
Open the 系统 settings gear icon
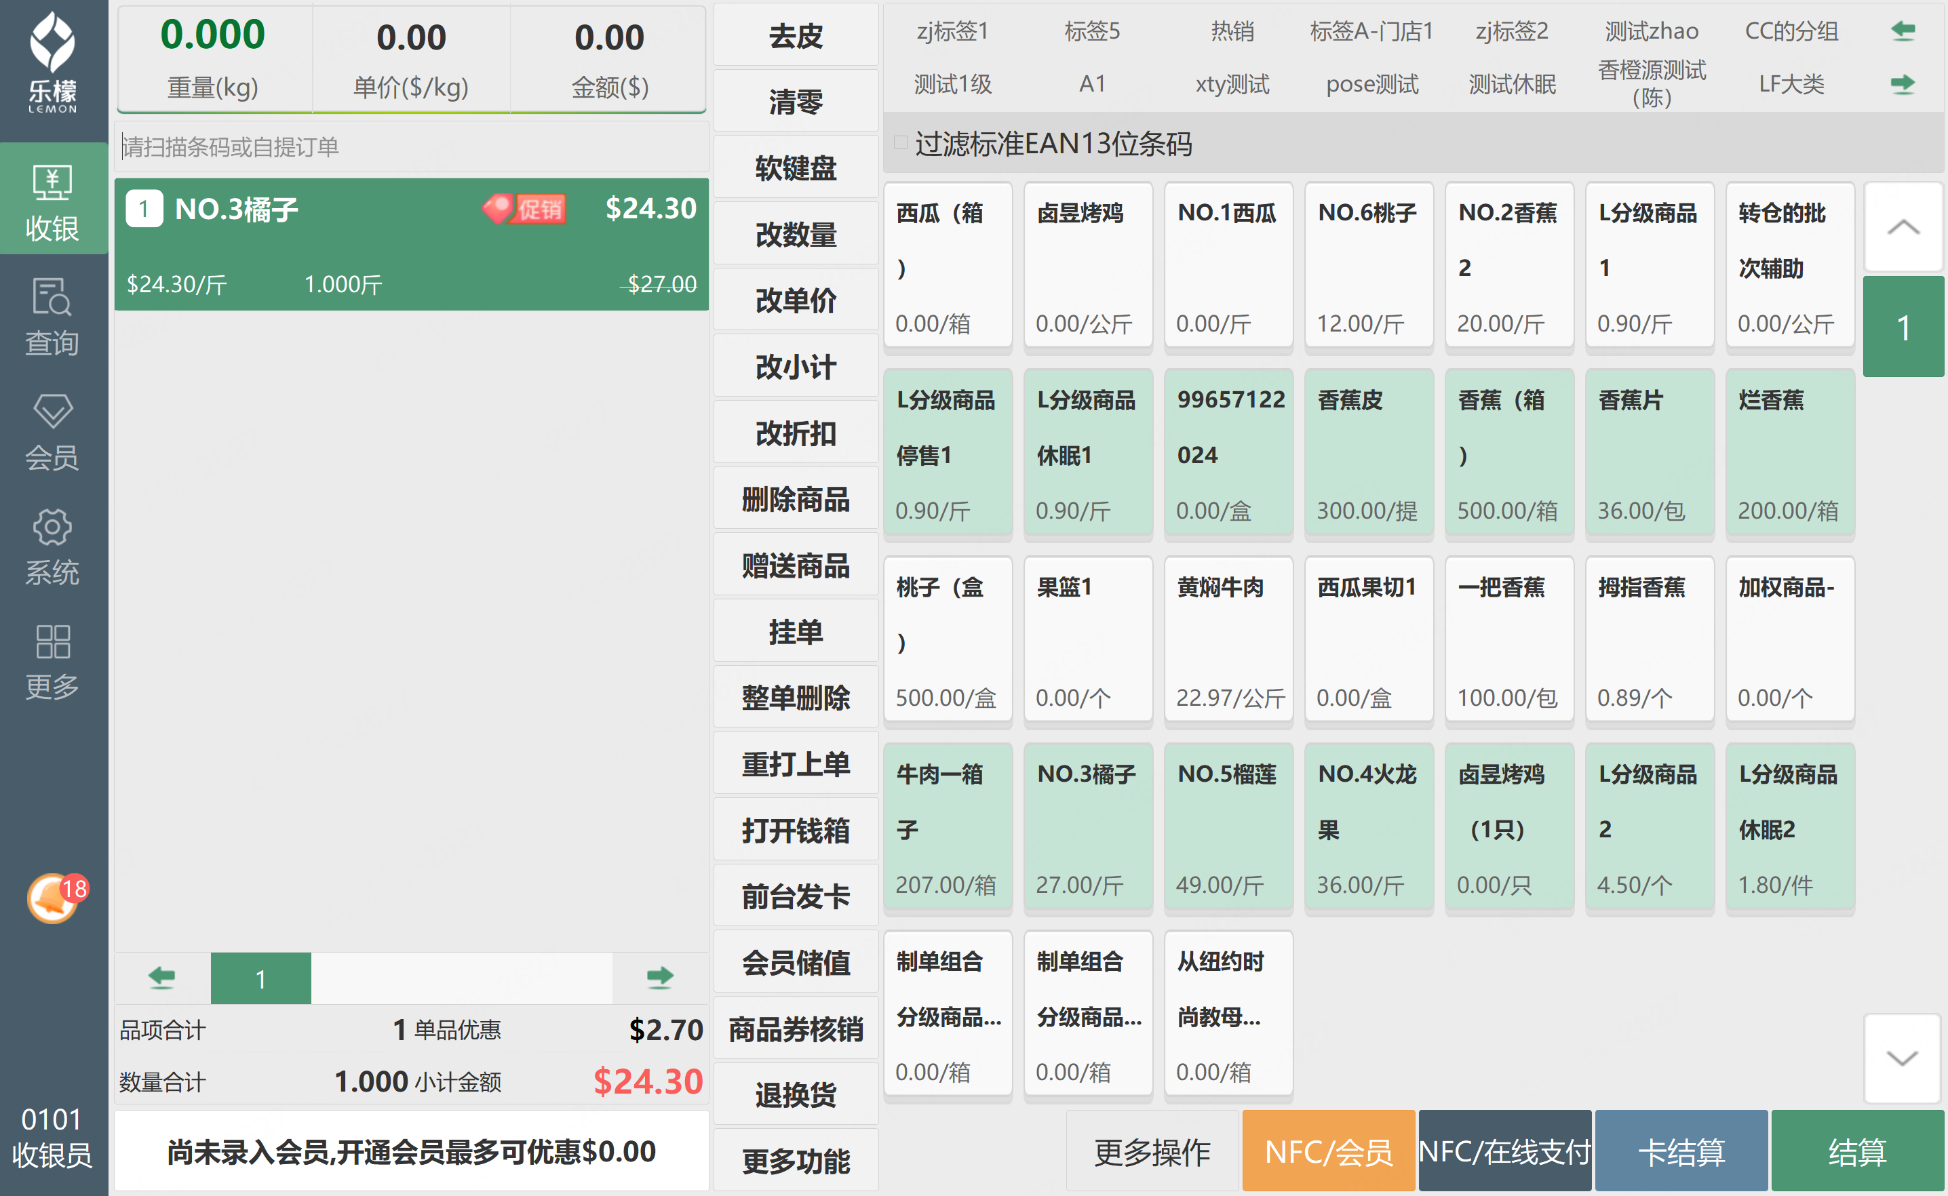pos(52,527)
